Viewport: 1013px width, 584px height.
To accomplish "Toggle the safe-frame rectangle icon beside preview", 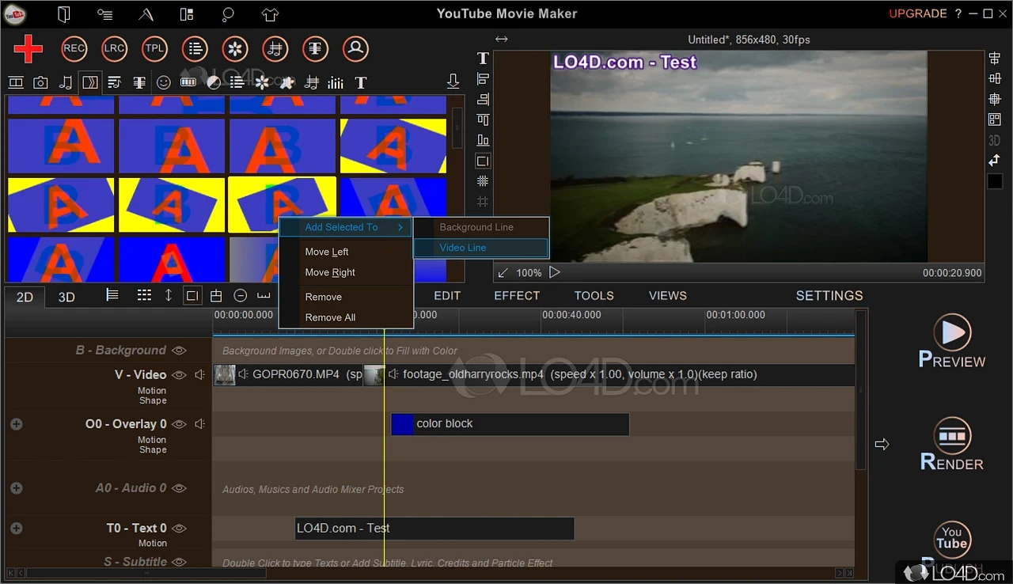I will click(483, 161).
